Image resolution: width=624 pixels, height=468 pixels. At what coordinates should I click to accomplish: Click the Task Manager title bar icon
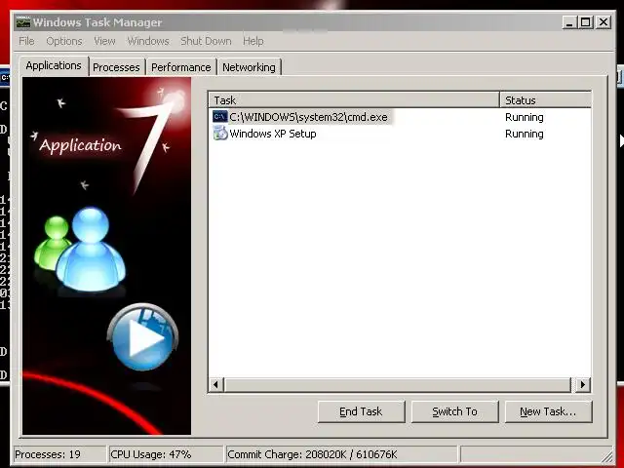(x=23, y=22)
